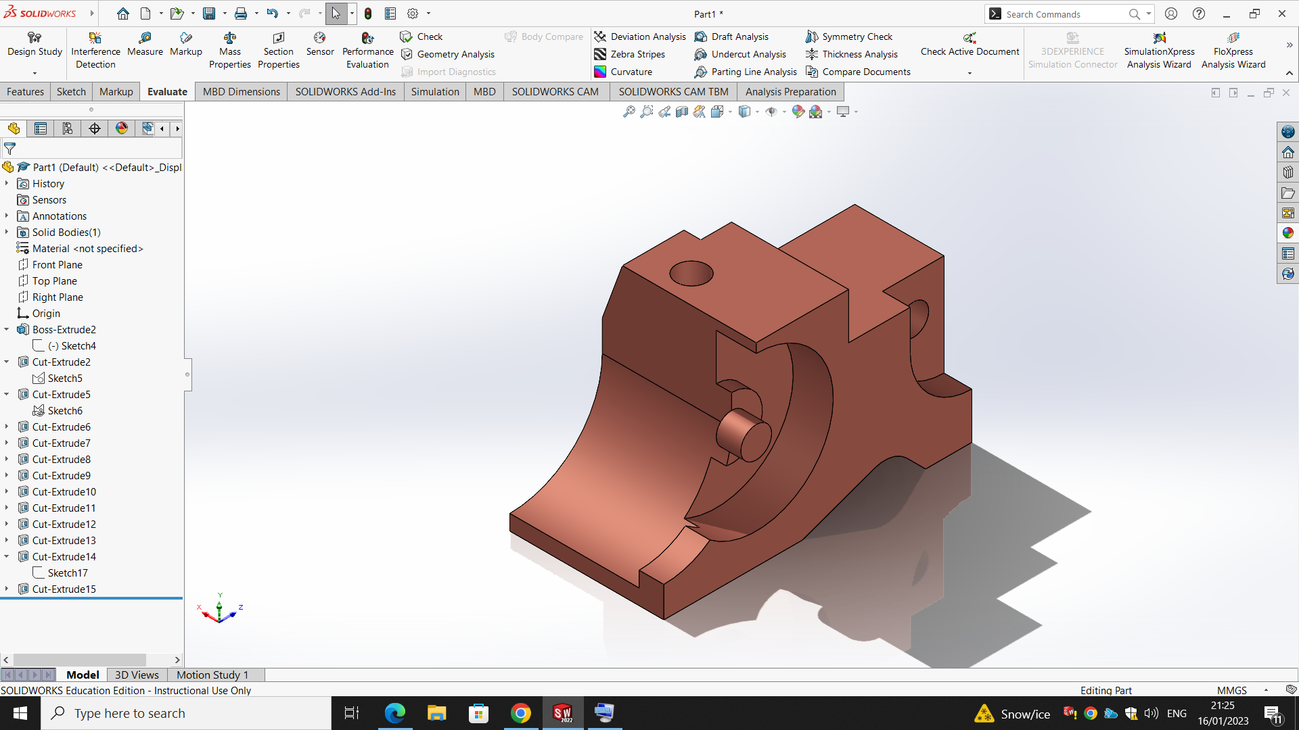
Task: Open Section Properties
Action: click(278, 51)
